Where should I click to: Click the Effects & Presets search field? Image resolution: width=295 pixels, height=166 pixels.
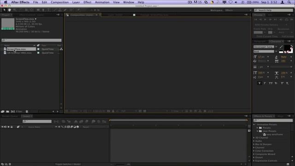click(273, 120)
